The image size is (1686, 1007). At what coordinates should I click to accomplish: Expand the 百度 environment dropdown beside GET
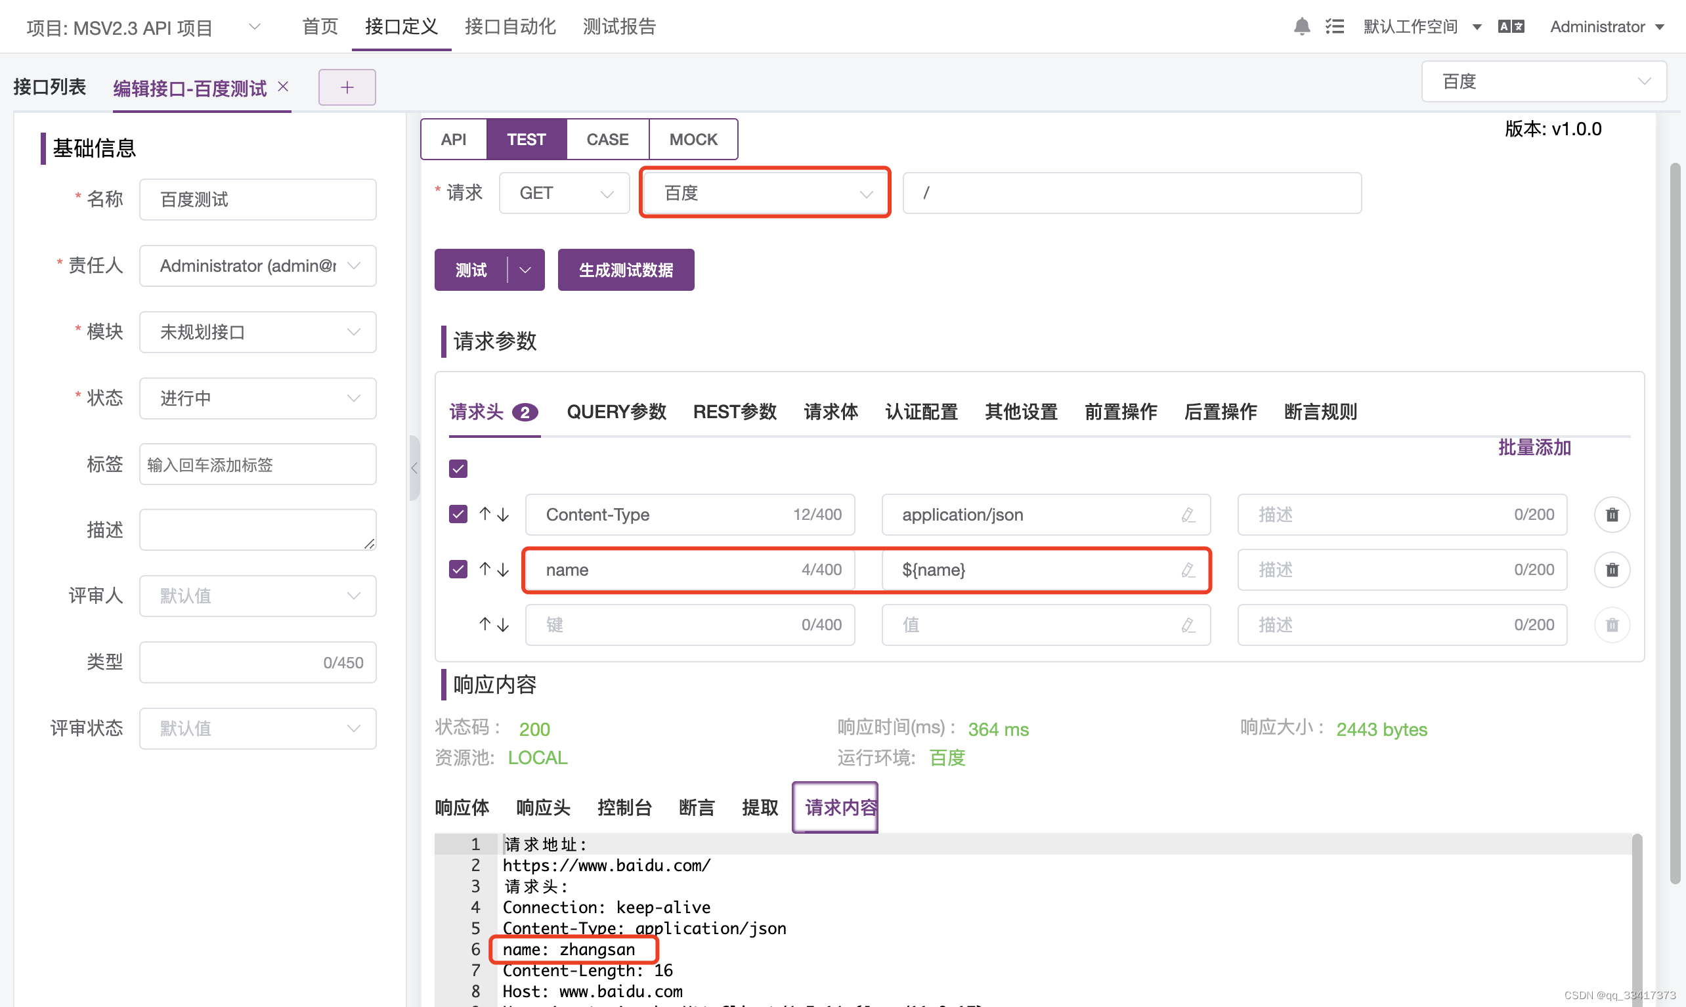[x=765, y=194]
